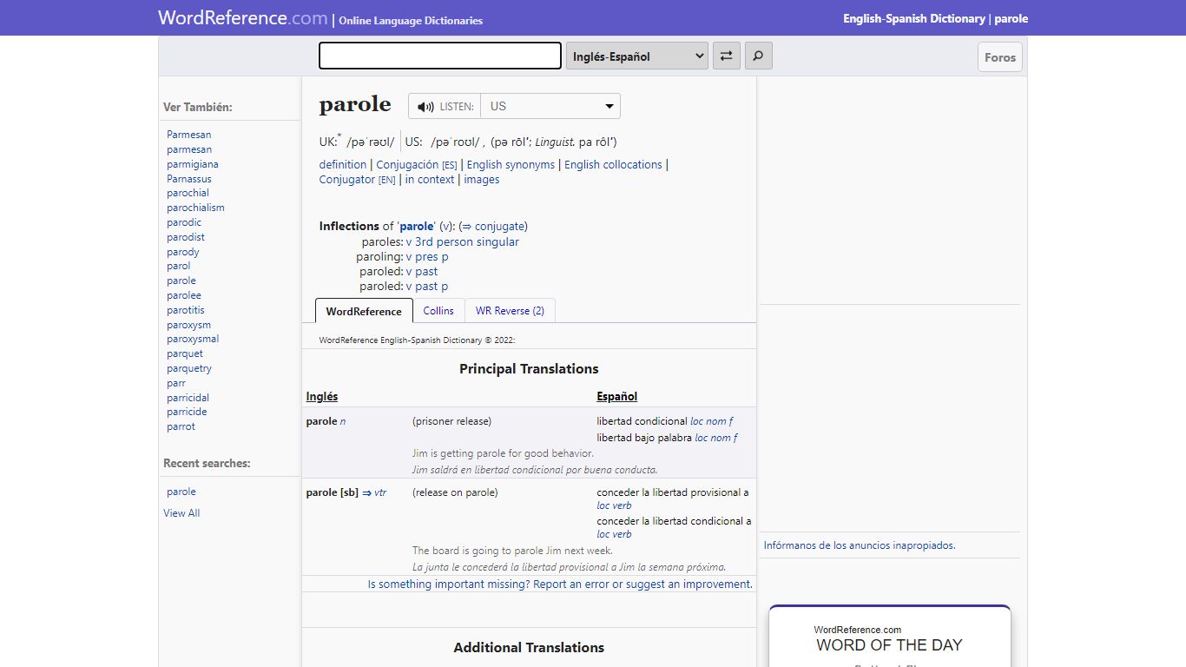Open parricide in the sidebar list
This screenshot has width=1186, height=667.
pyautogui.click(x=187, y=412)
